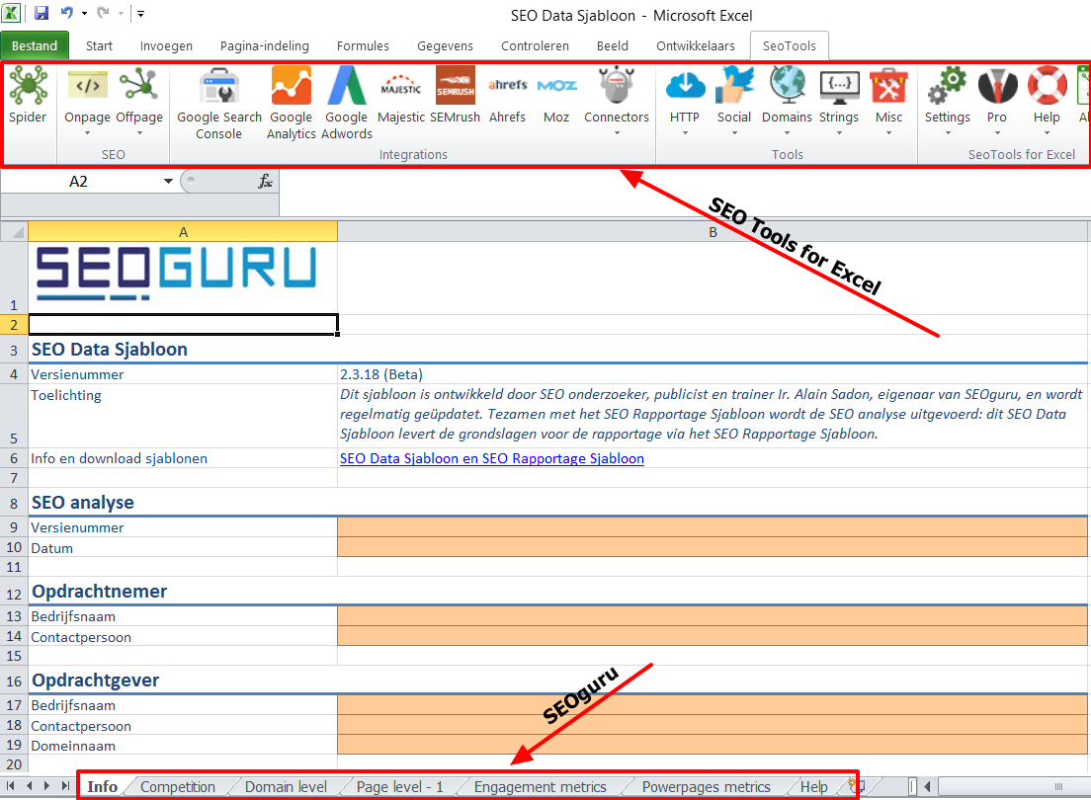
Task: Follow the SEO Data Sjabloon en SEO Rapportage link
Action: (x=492, y=458)
